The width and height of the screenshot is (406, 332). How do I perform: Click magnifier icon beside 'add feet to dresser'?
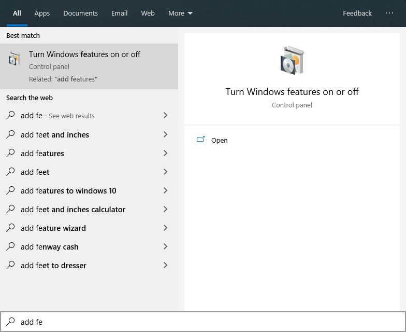coord(10,265)
